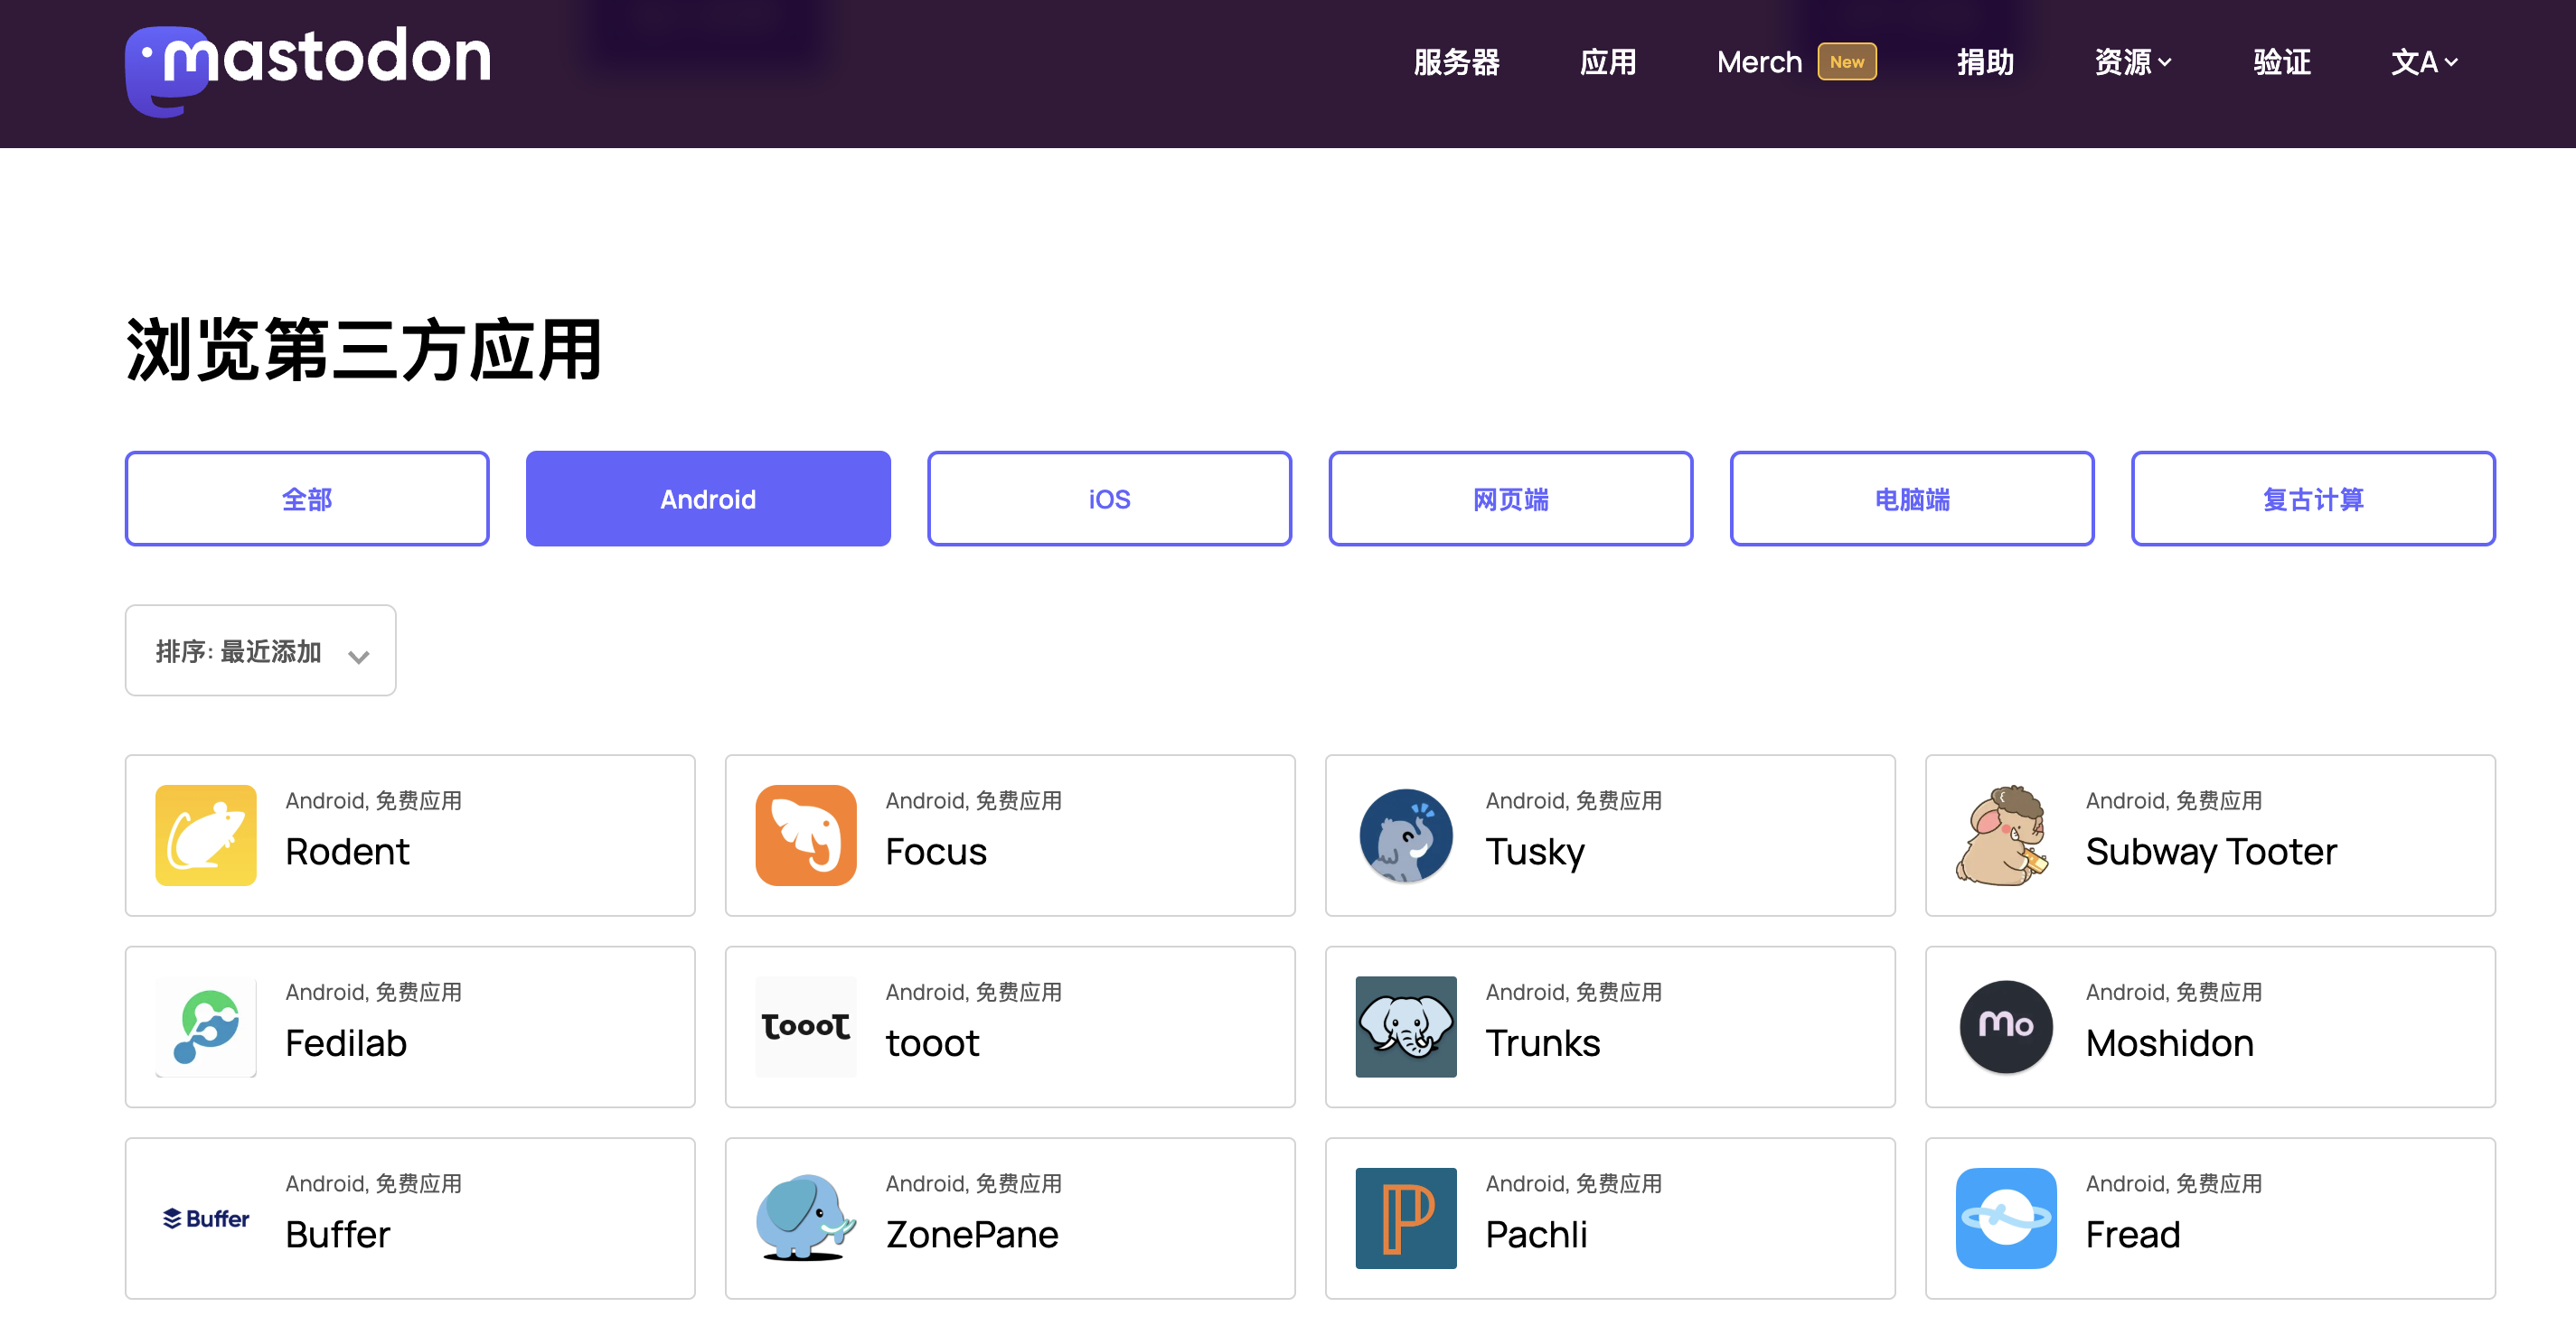Screen dimensions: 2576x1335
Task: Open the Pachli app icon
Action: pyautogui.click(x=1405, y=1217)
